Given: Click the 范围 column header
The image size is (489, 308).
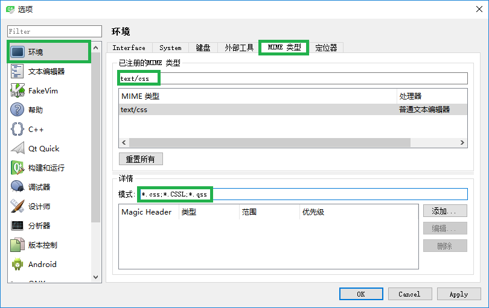Looking at the screenshot, I should pyautogui.click(x=269, y=212).
